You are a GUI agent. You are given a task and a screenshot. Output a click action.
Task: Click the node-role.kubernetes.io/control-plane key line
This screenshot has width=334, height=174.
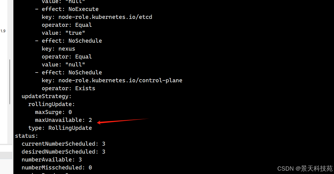[x=112, y=80]
